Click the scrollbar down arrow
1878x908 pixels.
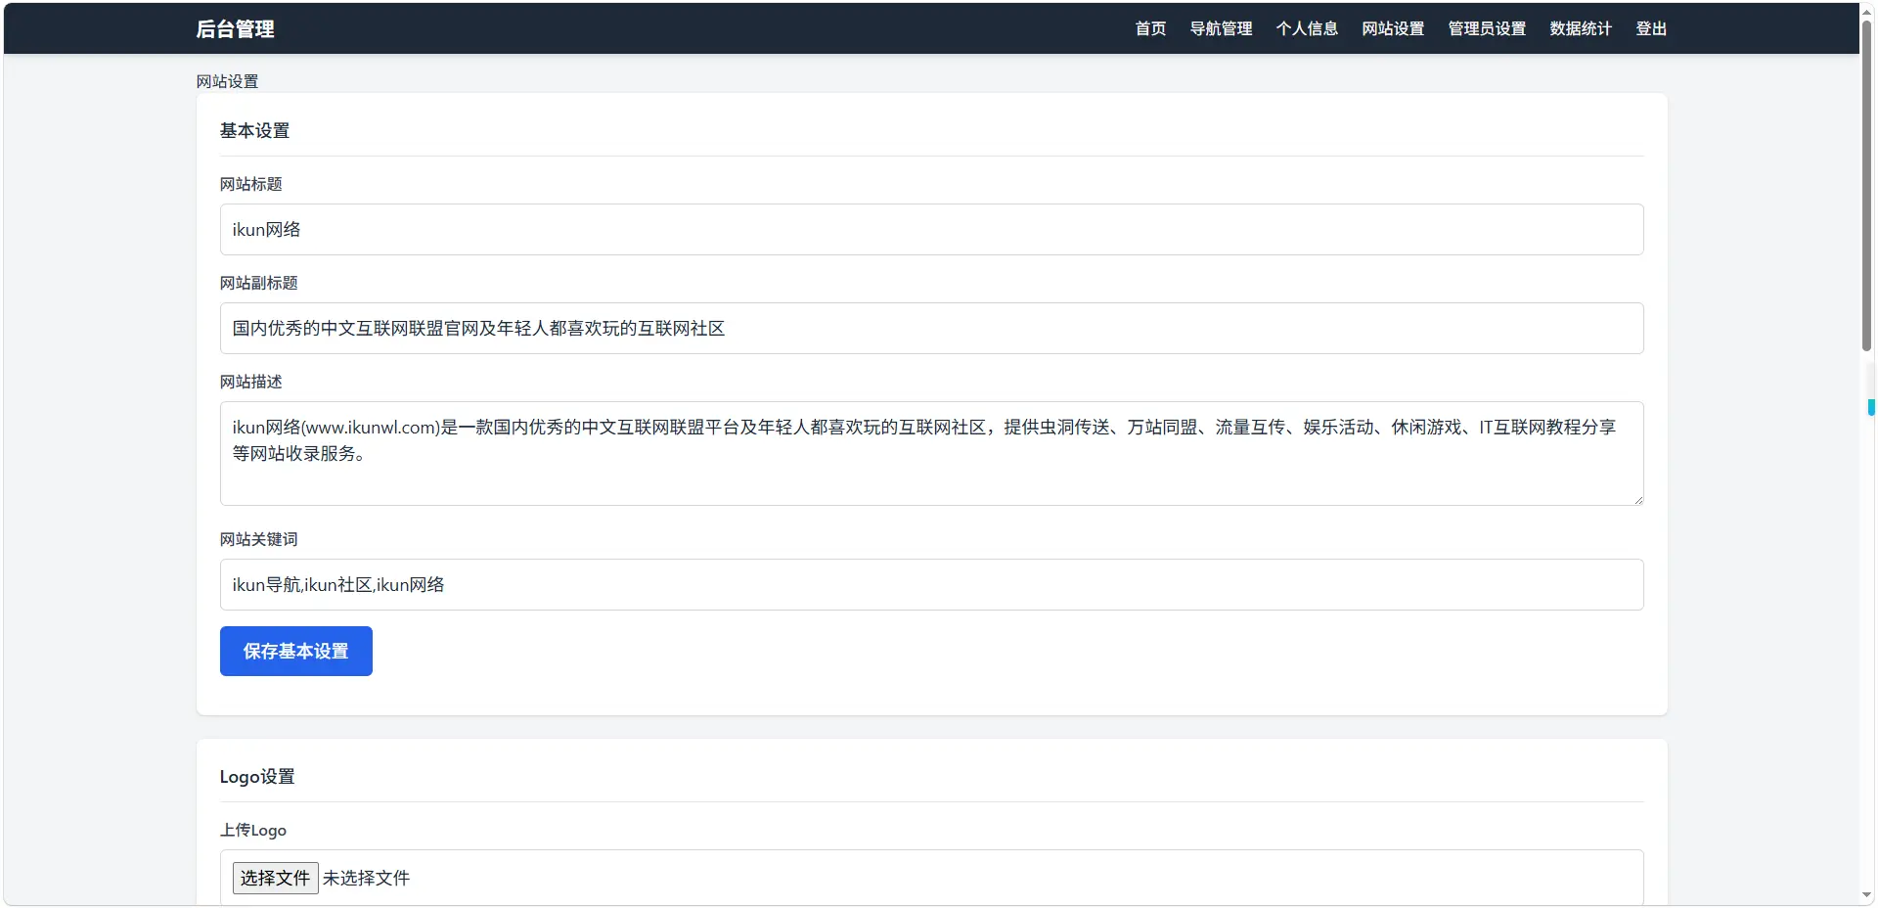tap(1866, 895)
